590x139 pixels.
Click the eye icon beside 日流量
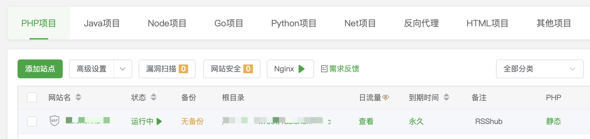(x=386, y=97)
